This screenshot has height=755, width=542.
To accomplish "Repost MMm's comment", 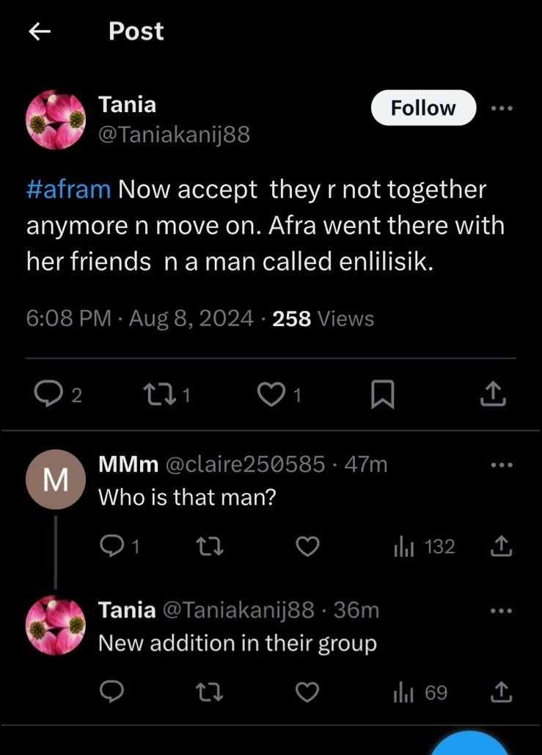I will coord(209,546).
